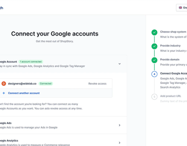Click the green checkmark for Provide domain step

pos(154,60)
